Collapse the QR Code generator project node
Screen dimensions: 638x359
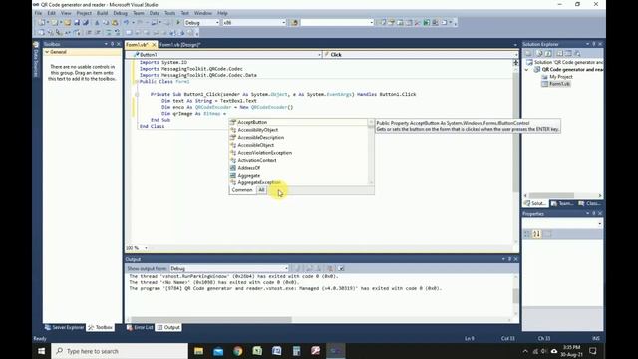(527, 70)
